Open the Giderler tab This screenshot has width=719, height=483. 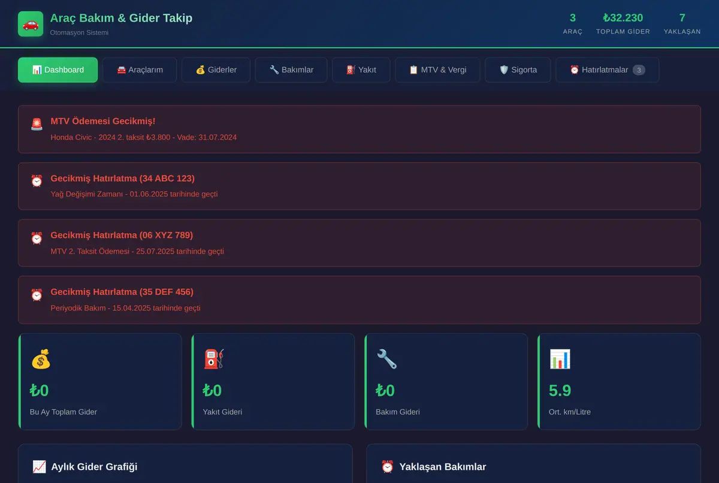coord(216,70)
